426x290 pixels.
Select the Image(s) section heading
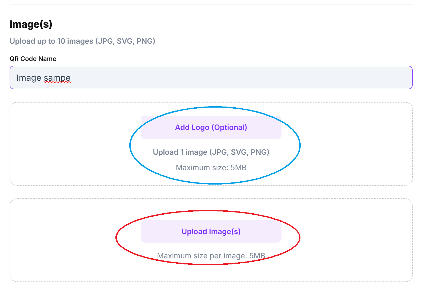tap(31, 24)
